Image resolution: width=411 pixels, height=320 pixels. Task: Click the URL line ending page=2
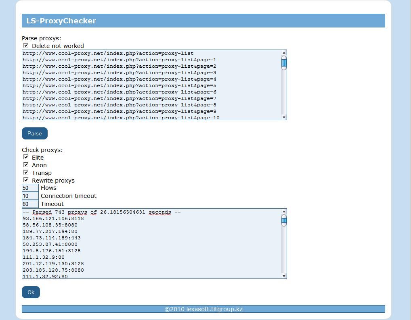(x=119, y=66)
